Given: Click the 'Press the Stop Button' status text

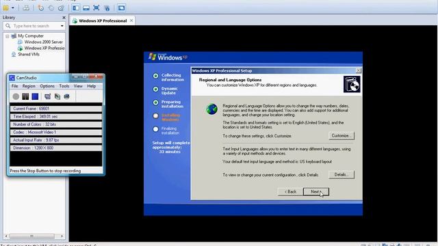Looking at the screenshot, I should pos(45,171).
